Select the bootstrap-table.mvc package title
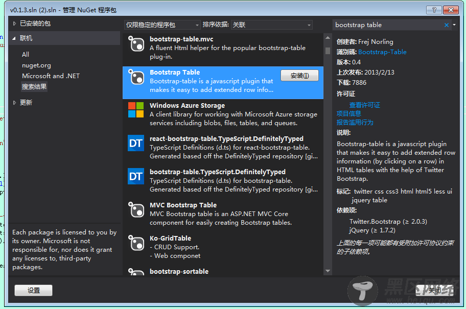Screen dimensions: 466x309 [181, 39]
